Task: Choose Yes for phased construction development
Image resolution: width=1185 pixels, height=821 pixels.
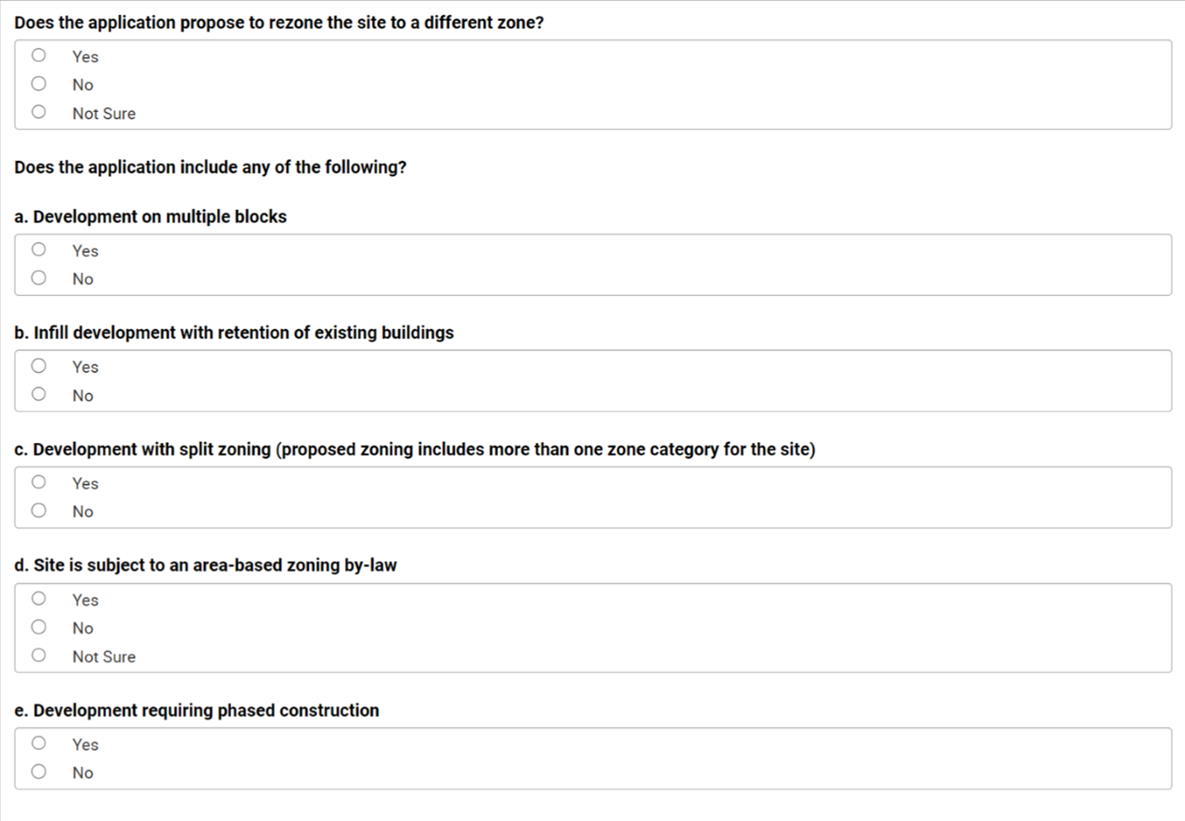Action: tap(39, 743)
